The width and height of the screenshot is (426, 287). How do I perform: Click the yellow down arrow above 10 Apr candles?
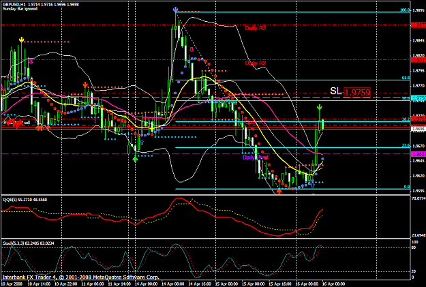(21, 40)
